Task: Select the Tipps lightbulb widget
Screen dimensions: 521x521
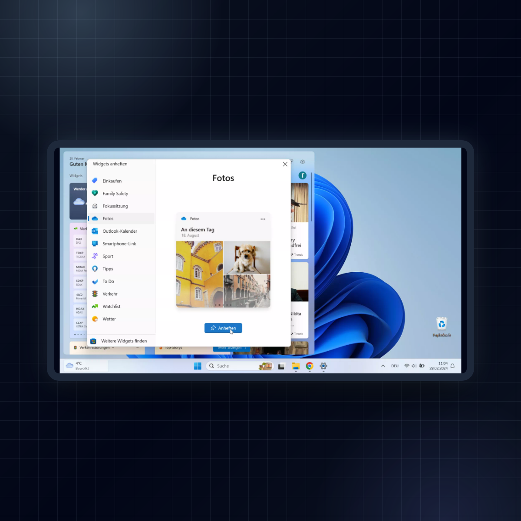Action: pos(121,269)
